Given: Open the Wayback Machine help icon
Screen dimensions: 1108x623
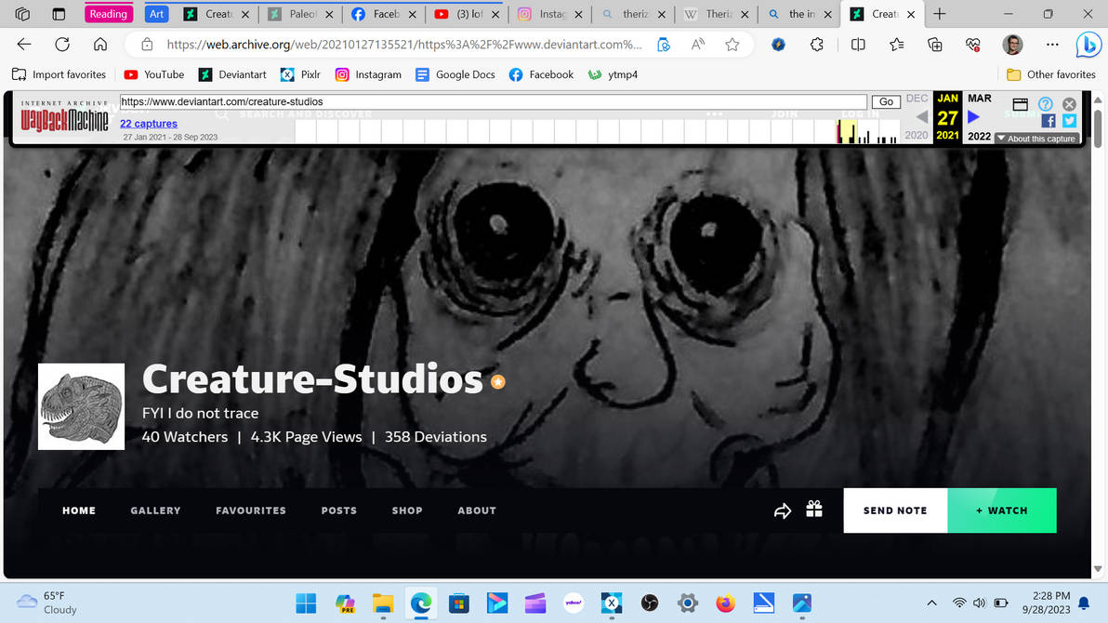Looking at the screenshot, I should (x=1047, y=104).
